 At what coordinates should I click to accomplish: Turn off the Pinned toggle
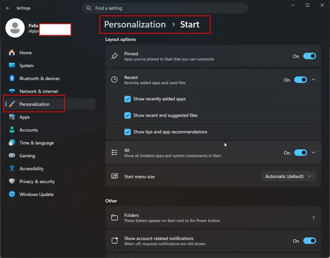pyautogui.click(x=309, y=56)
